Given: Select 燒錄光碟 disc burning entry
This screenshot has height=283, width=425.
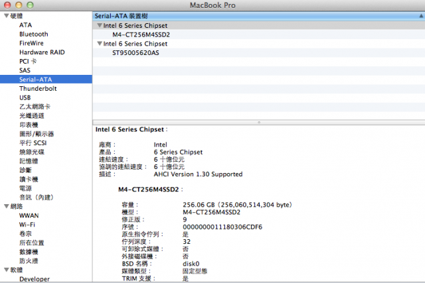Looking at the screenshot, I should click(x=32, y=152).
